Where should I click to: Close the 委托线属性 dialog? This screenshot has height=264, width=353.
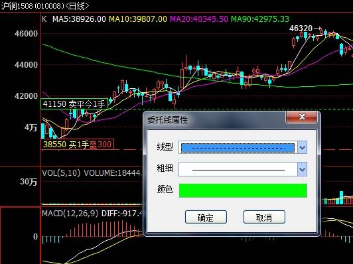[x=302, y=117]
